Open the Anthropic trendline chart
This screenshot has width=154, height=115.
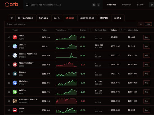[x=66, y=101]
